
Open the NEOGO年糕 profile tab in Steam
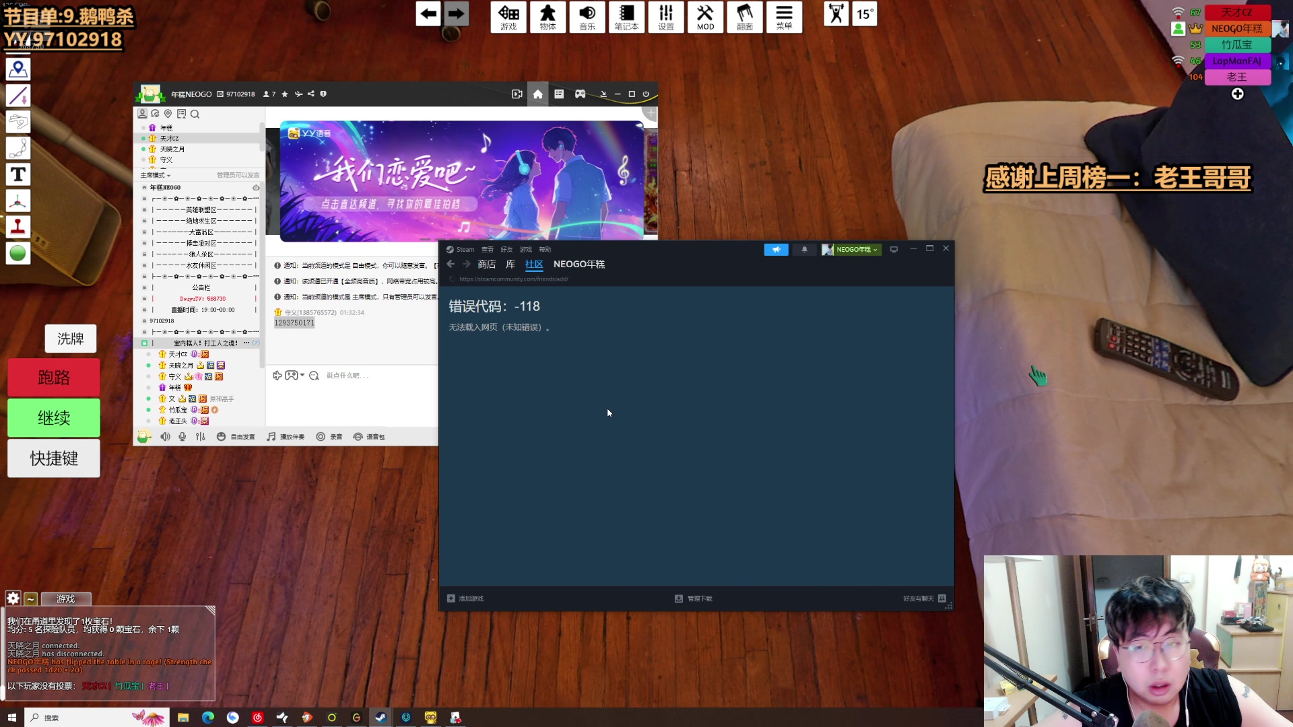[x=579, y=265]
